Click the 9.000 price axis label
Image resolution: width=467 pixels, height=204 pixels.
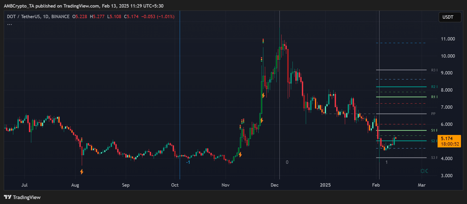[x=447, y=73]
